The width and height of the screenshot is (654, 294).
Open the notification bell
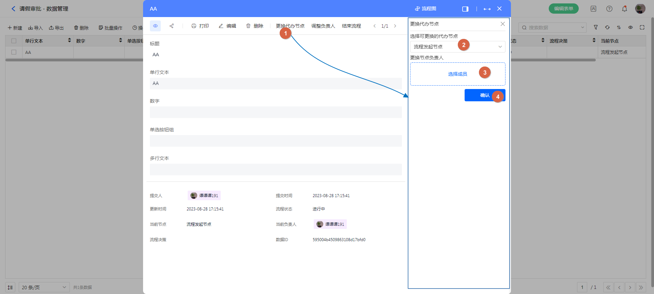624,9
